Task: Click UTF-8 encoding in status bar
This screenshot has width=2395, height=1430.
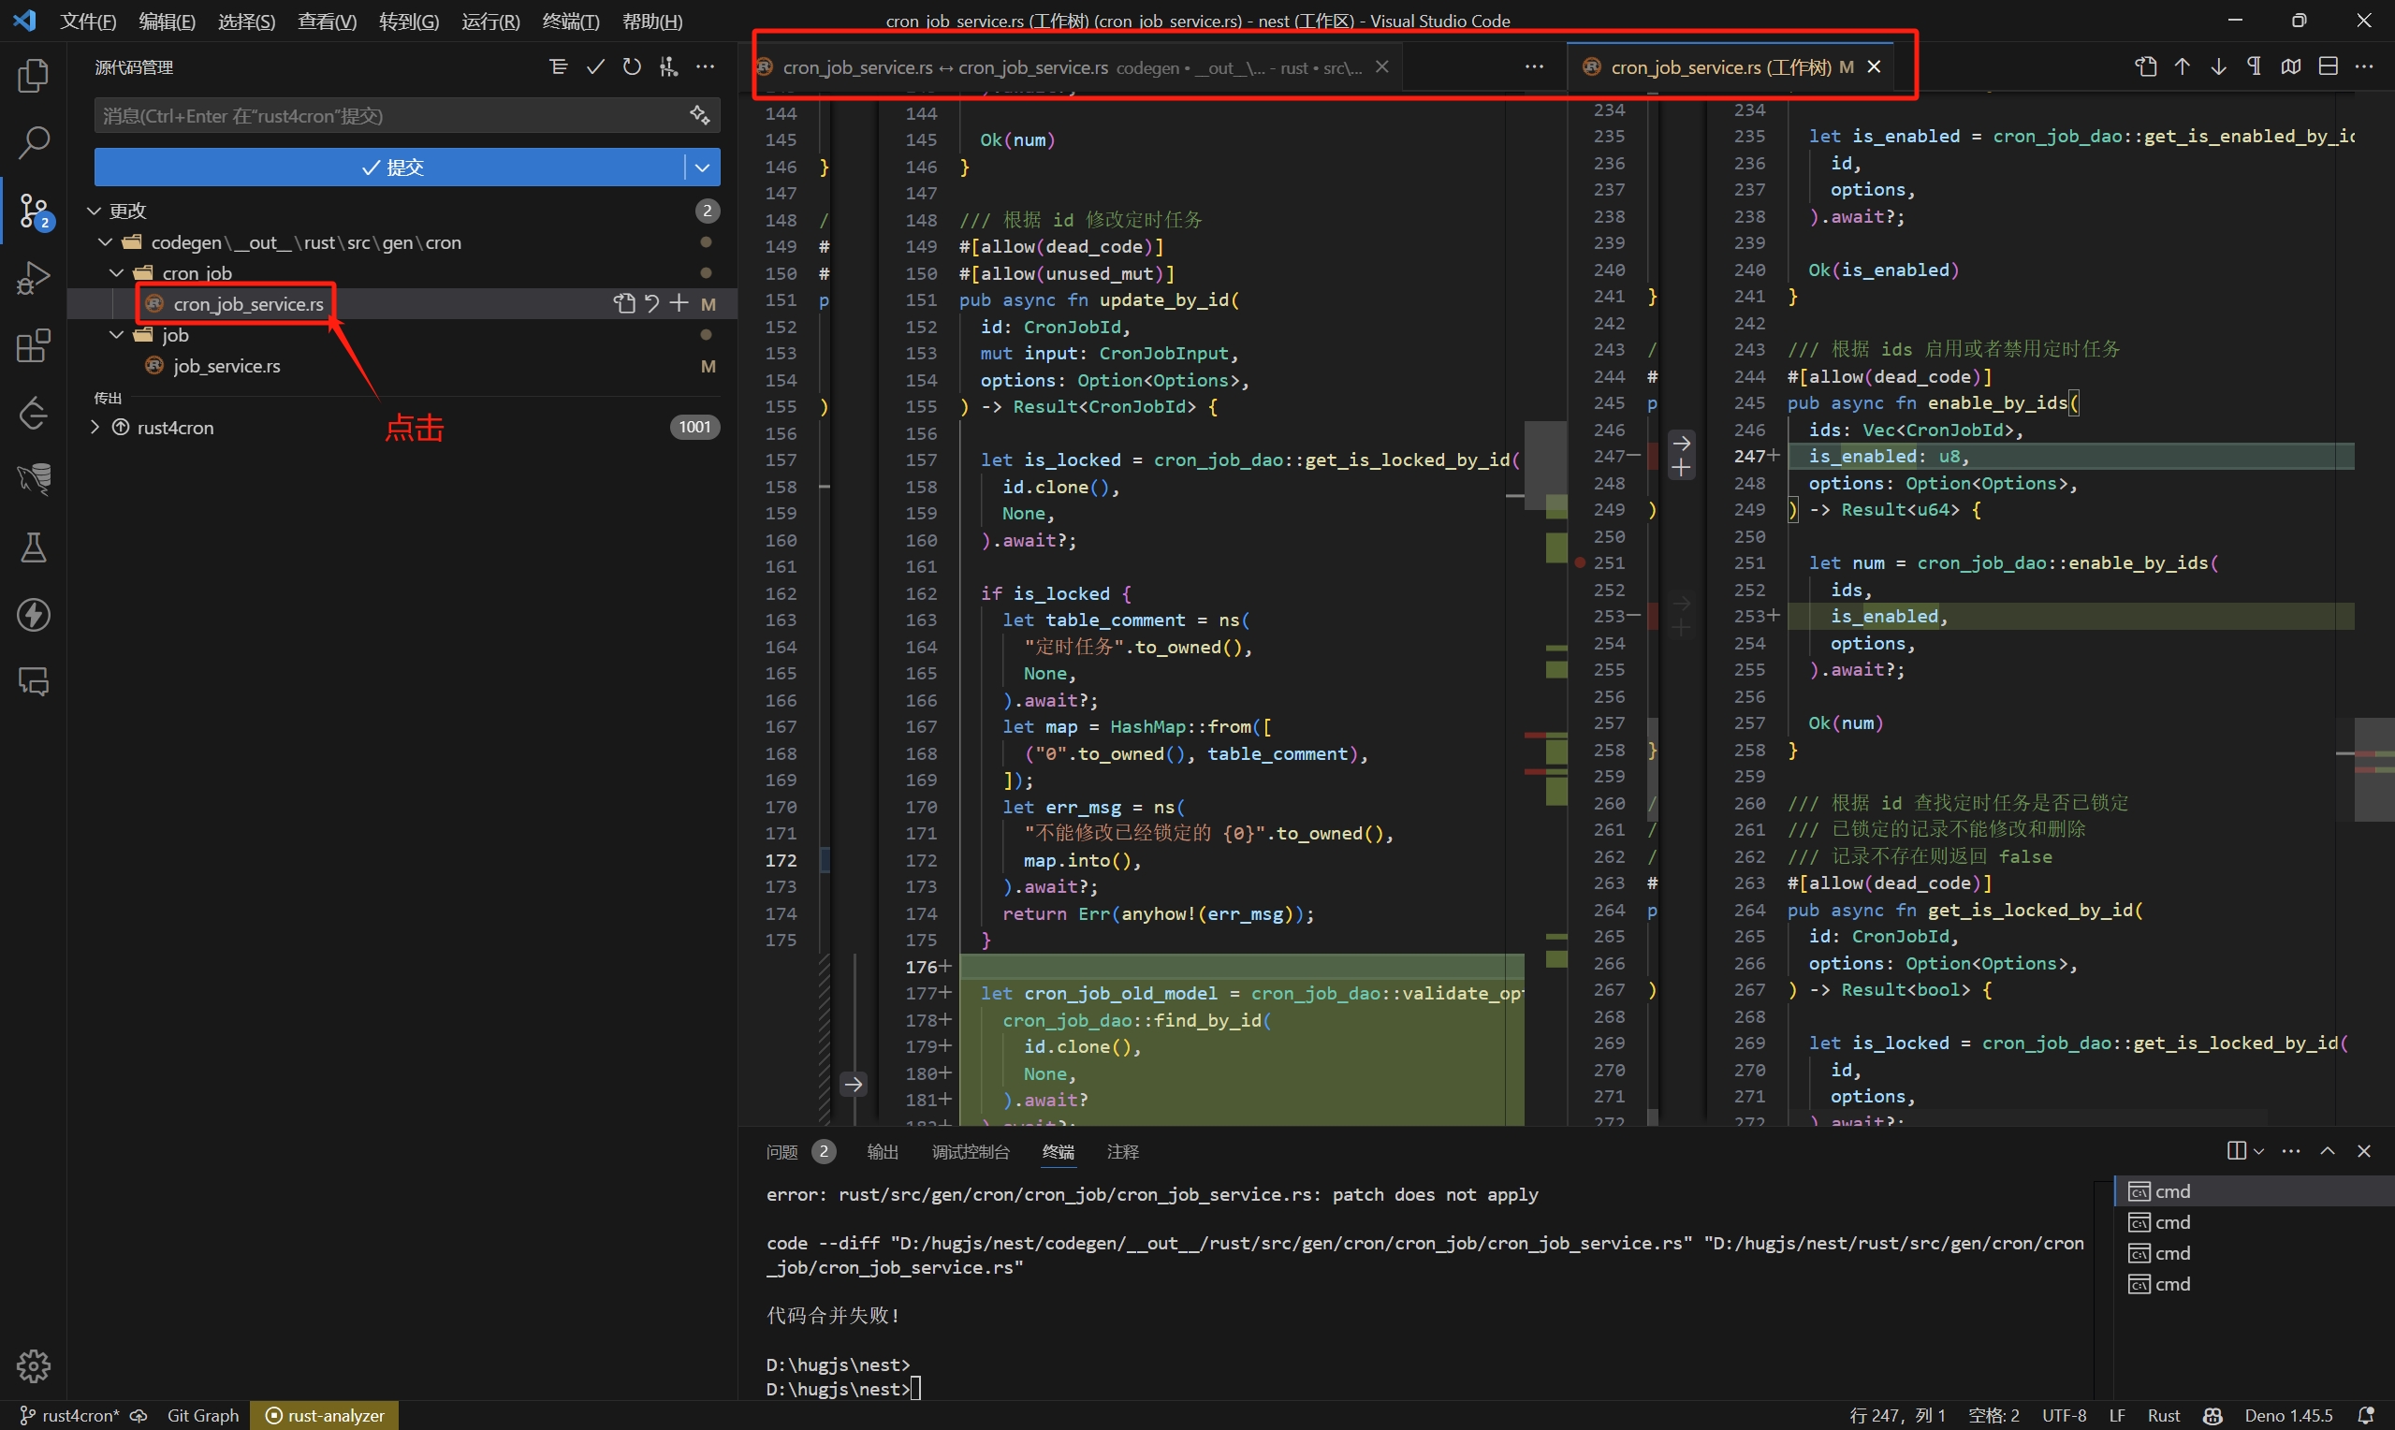Action: tap(2064, 1415)
